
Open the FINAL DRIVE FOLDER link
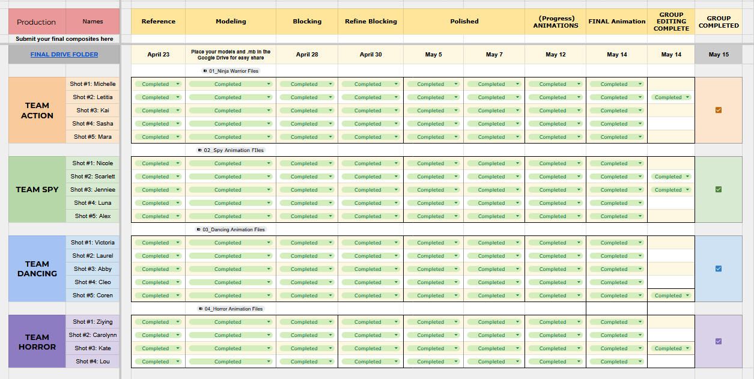click(x=64, y=54)
